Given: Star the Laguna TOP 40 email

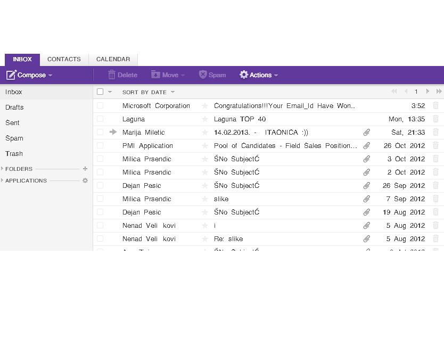Looking at the screenshot, I should pos(205,119).
